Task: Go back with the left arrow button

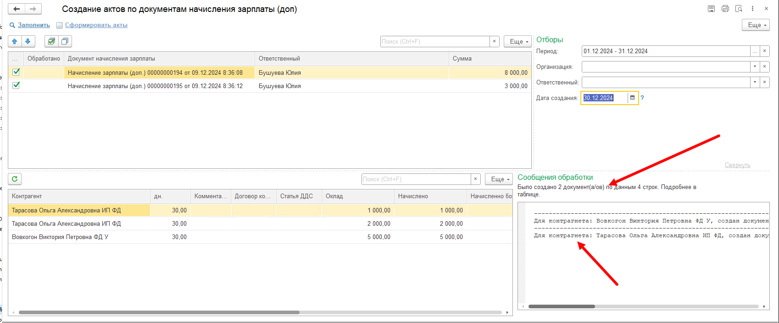Action: (x=17, y=9)
